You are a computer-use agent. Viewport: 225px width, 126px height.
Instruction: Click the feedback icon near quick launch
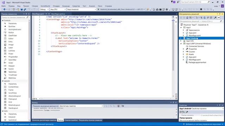click(x=178, y=2)
